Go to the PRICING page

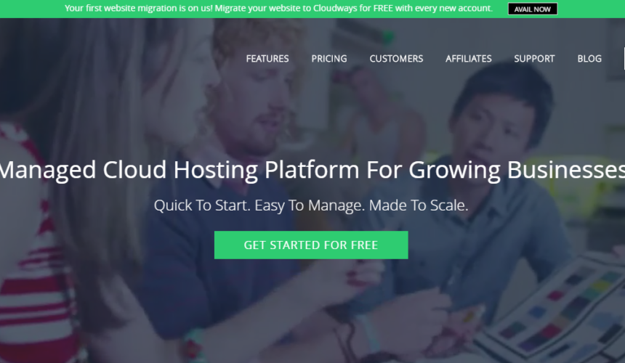click(328, 59)
